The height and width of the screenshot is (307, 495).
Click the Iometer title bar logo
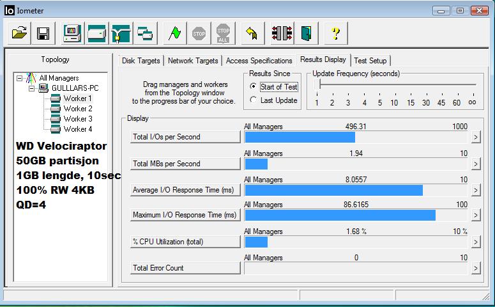(9, 10)
